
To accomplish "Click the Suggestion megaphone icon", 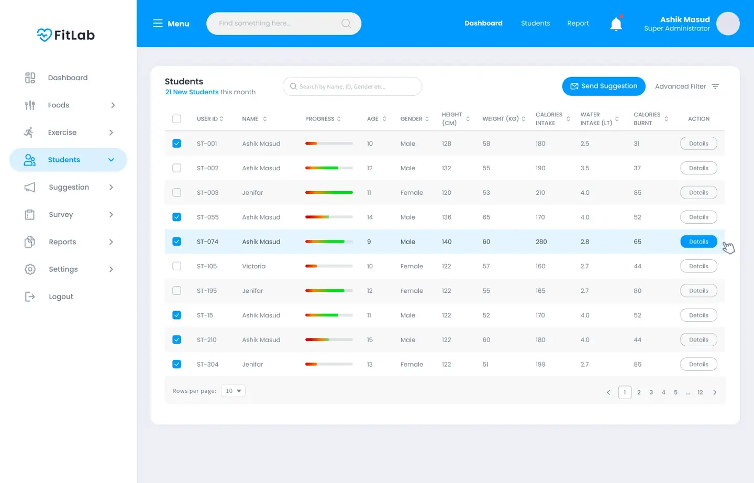I will [x=30, y=187].
